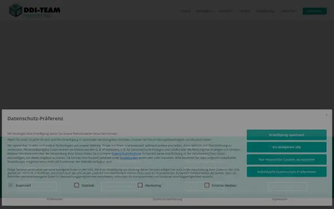The width and height of the screenshot is (334, 209).
Task: Click Einwilligung speichern button
Action: tap(287, 135)
